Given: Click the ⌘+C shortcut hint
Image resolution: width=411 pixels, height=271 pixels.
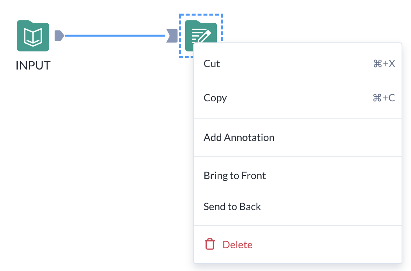Looking at the screenshot, I should 383,98.
